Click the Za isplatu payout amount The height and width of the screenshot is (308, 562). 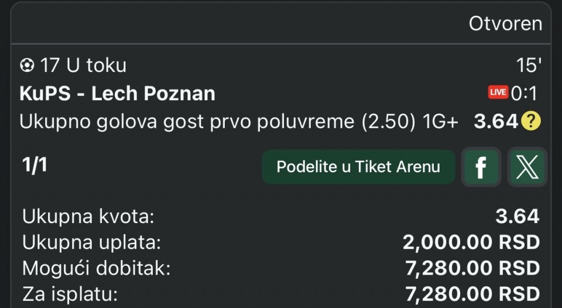click(x=472, y=293)
